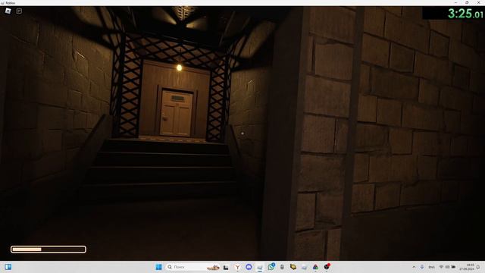Click the hanging ceiling lamp
Image resolution: width=485 pixels, height=273 pixels.
(x=179, y=67)
